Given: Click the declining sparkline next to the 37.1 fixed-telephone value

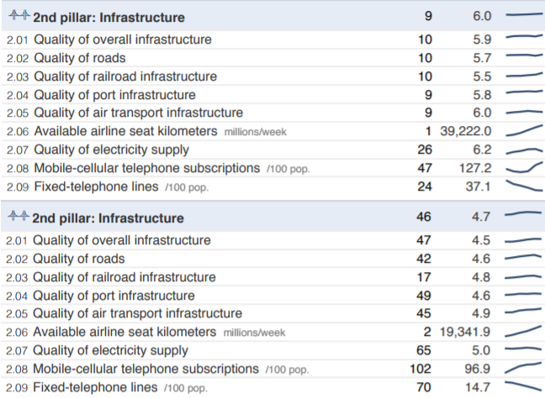Looking at the screenshot, I should [524, 186].
